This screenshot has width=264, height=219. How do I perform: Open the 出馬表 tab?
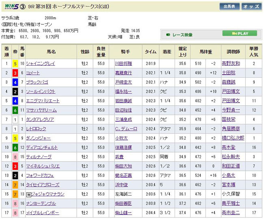coord(229,6)
